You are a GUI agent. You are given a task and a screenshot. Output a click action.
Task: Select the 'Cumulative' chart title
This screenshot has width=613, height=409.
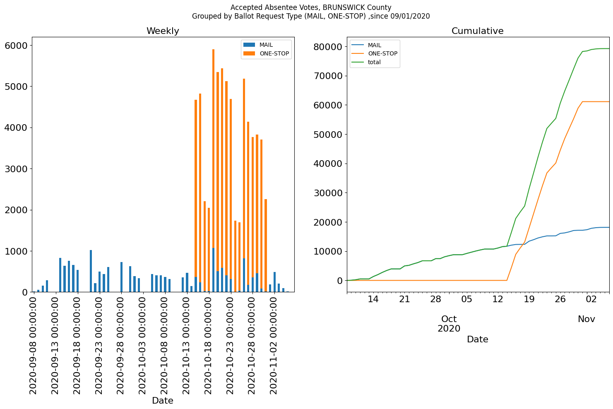[478, 31]
